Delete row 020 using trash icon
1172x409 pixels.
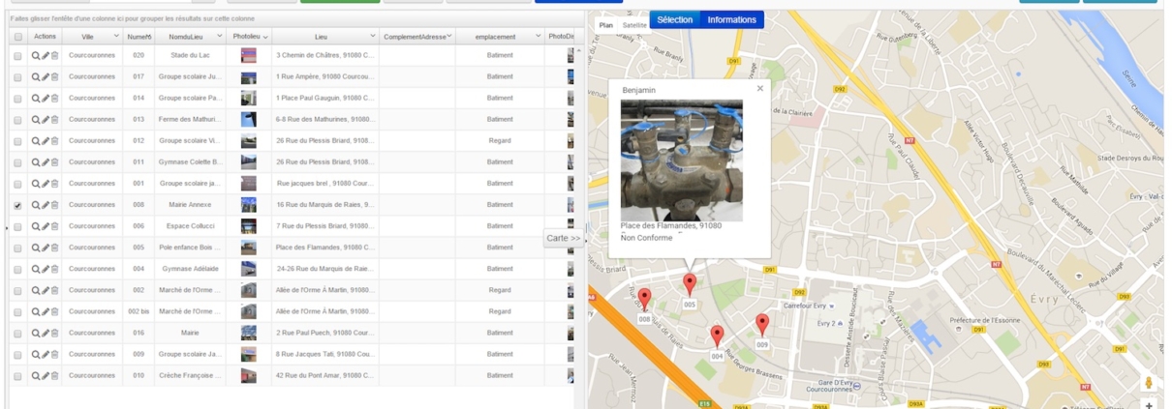coord(54,56)
